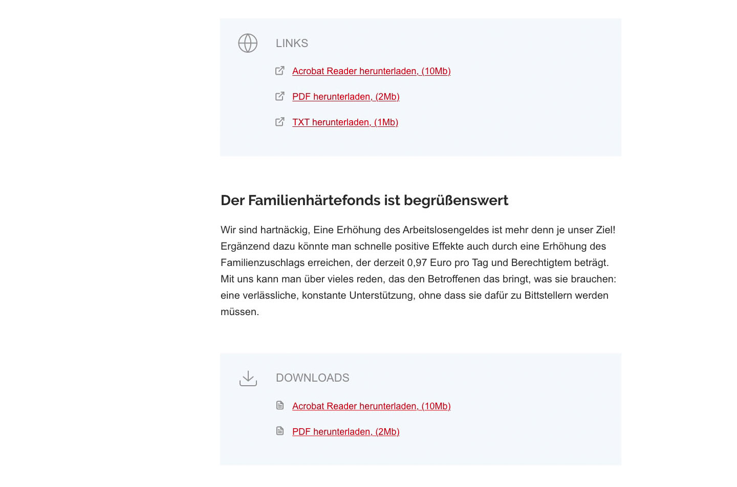Viewport: 737px width, 487px height.
Task: Click document icon before Acrobat Reader in DOWNLOADS
Action: 280,405
